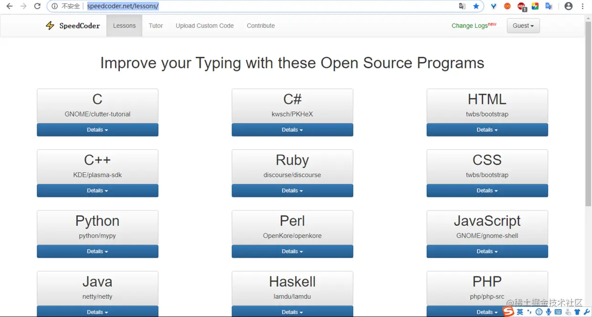This screenshot has height=317, width=592.
Task: Click the browser forward arrow
Action: pyautogui.click(x=23, y=6)
